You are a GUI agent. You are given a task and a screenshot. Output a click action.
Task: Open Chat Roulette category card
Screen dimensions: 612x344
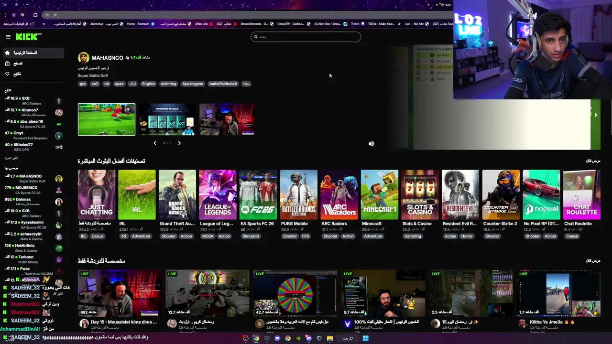click(x=582, y=195)
